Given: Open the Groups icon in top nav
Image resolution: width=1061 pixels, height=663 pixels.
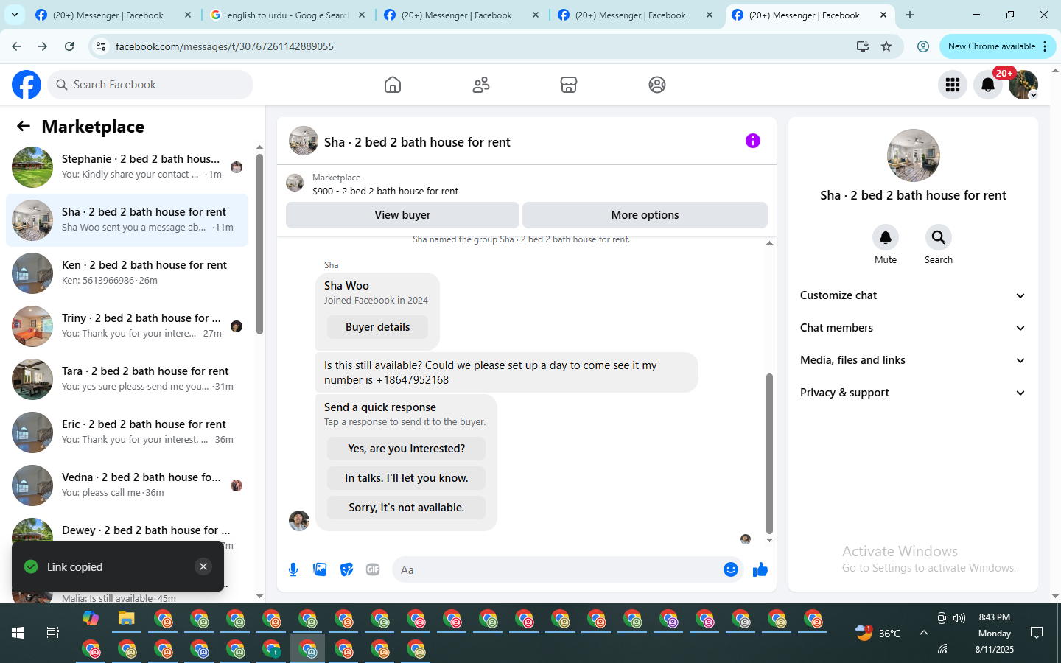Looking at the screenshot, I should point(657,85).
